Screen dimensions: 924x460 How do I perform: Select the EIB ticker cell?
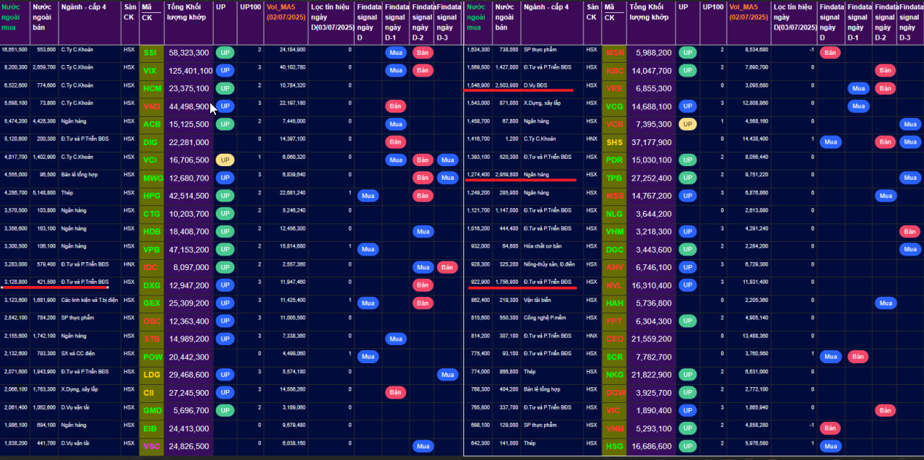pos(152,428)
